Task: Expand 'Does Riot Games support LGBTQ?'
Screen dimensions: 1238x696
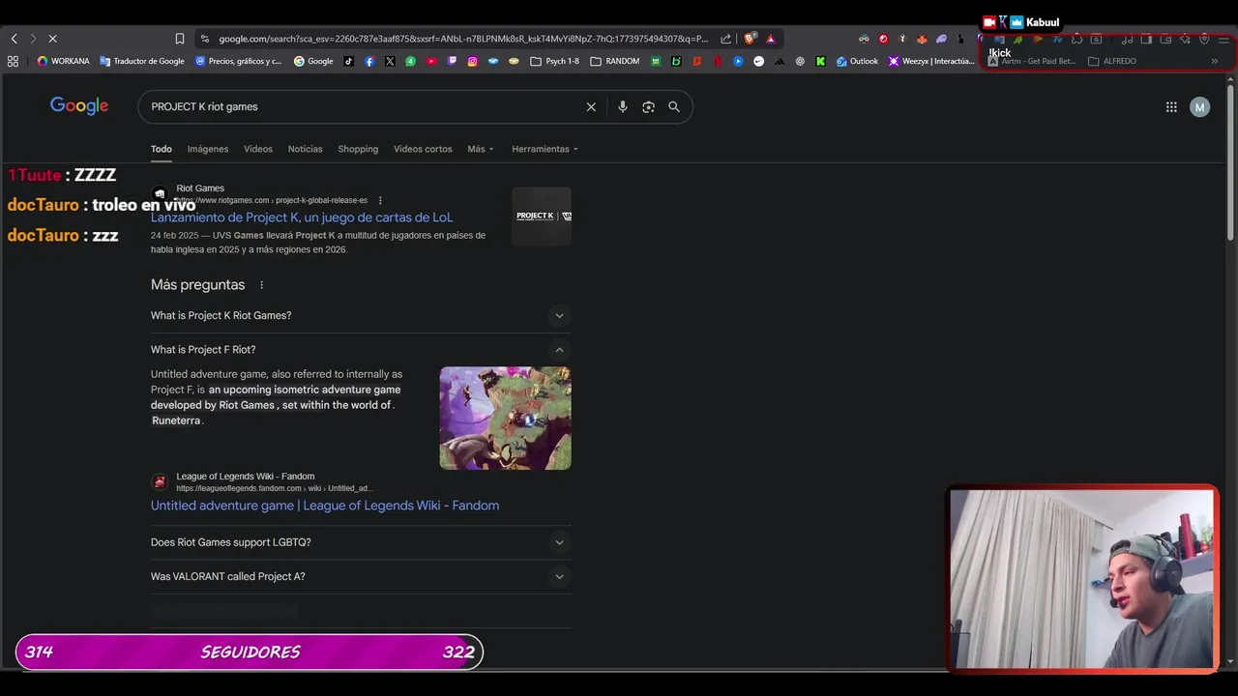Action: tap(361, 542)
